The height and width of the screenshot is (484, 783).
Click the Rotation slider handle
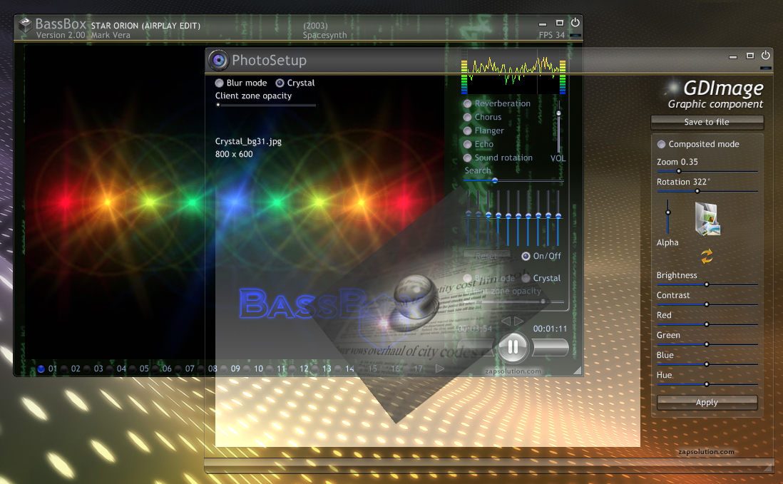coord(697,191)
